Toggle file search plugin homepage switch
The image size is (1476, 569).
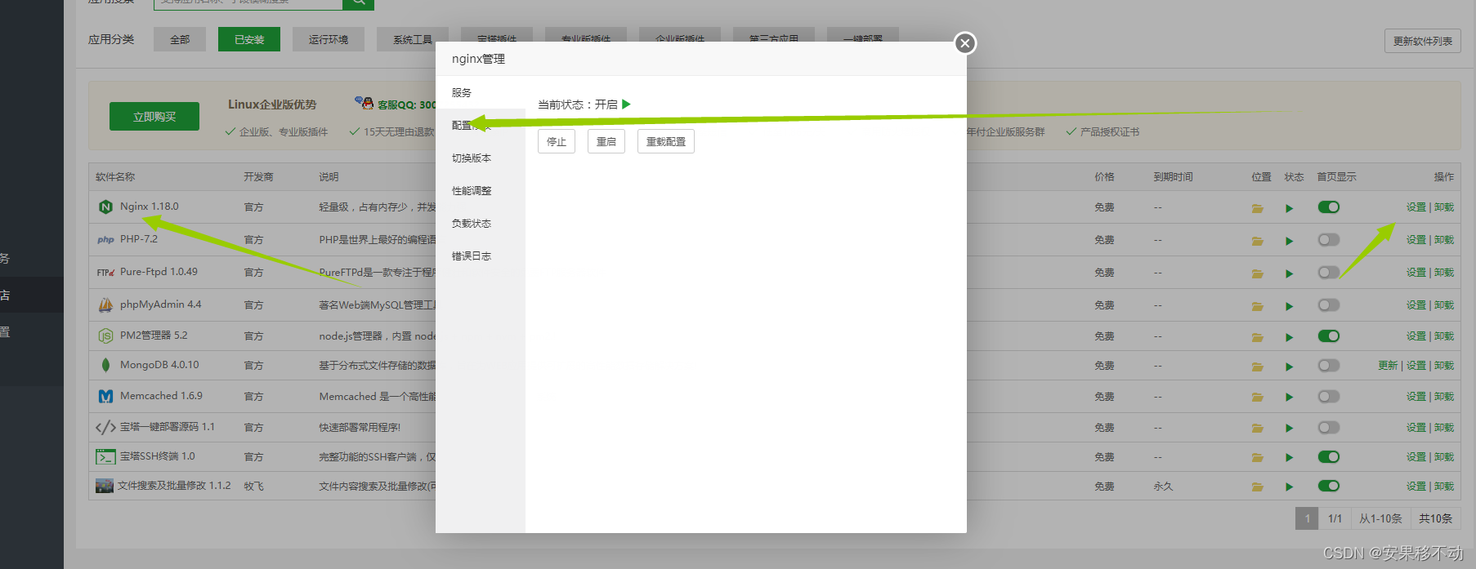click(x=1329, y=487)
